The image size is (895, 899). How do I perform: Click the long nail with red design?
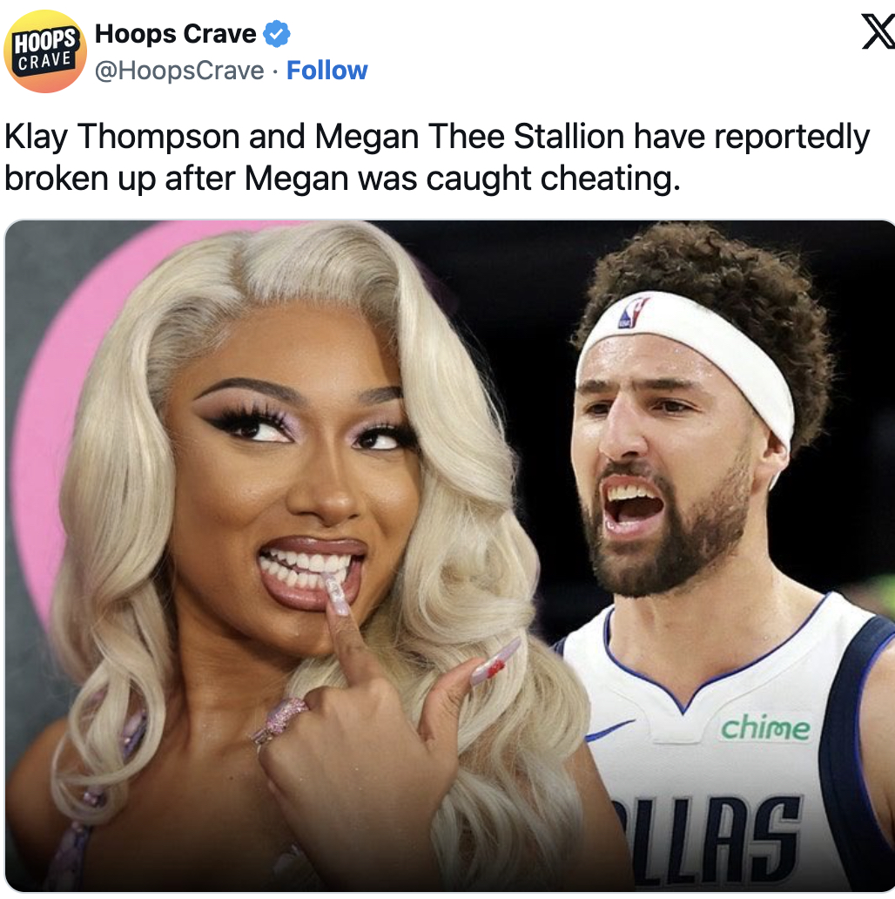(494, 662)
